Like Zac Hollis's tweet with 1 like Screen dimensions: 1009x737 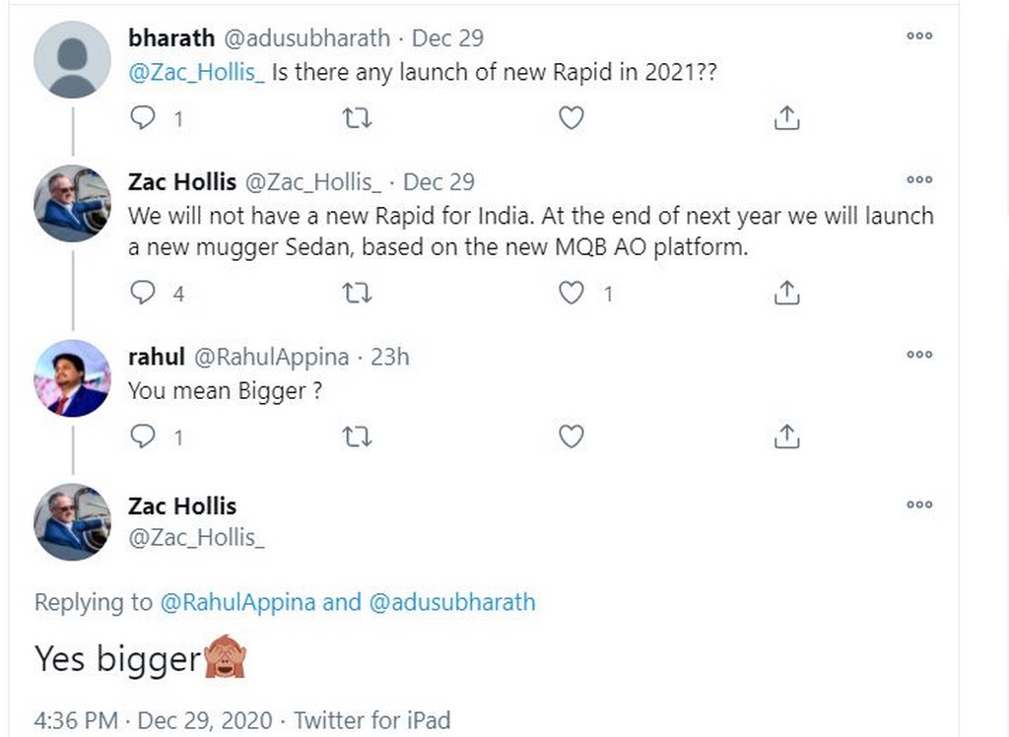coord(572,293)
